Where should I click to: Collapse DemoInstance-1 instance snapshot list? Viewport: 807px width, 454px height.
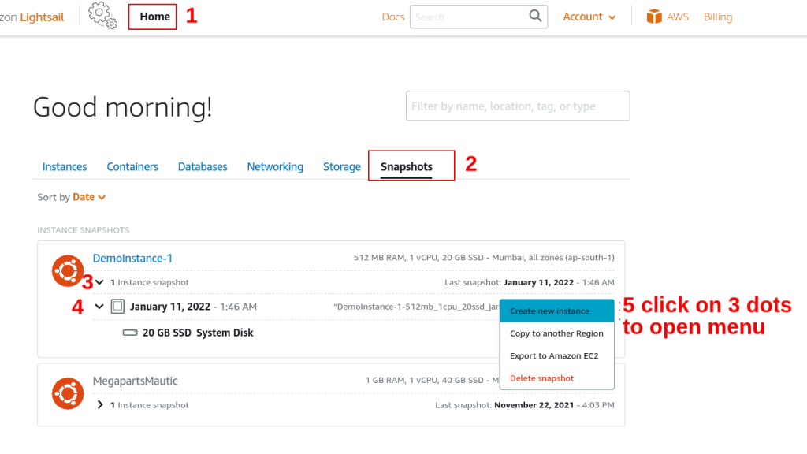click(99, 282)
